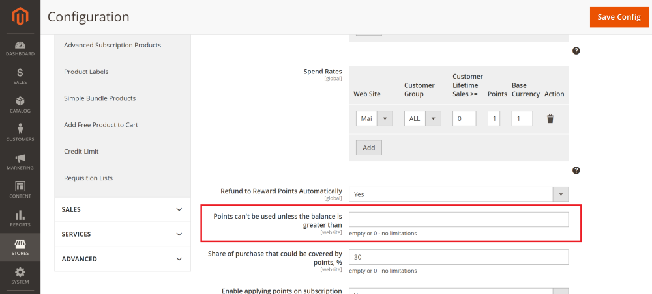Select Add Free Product to Cart item

click(x=101, y=125)
